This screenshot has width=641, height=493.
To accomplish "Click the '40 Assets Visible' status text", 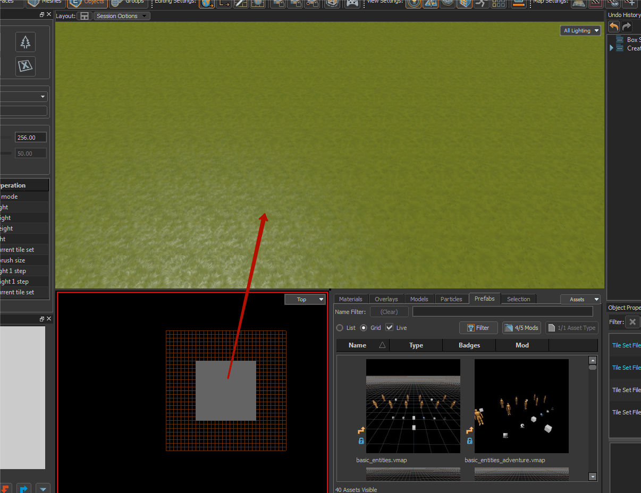I will (356, 490).
